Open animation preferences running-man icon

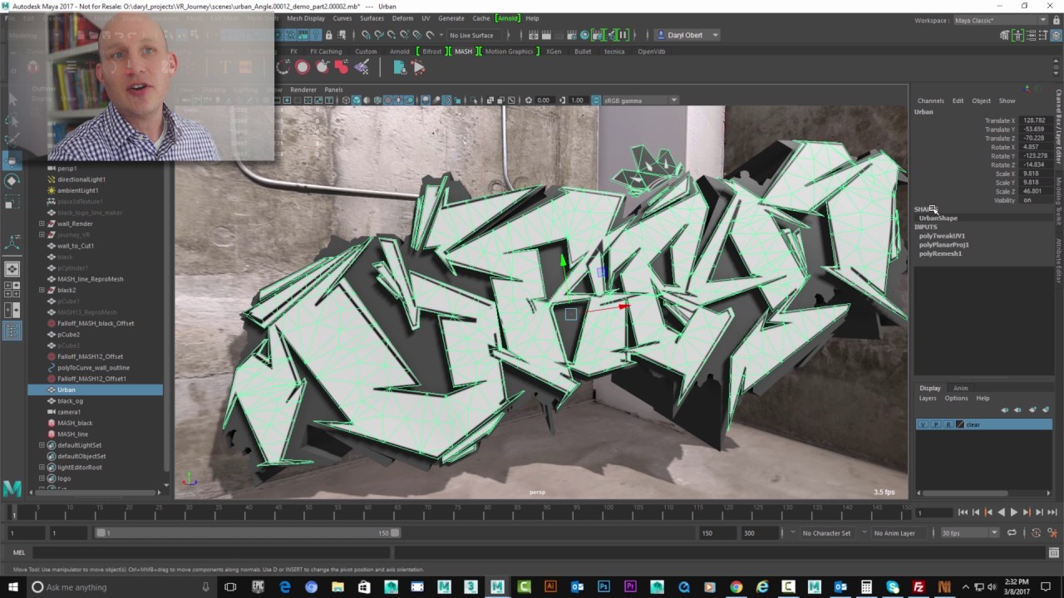(1052, 533)
